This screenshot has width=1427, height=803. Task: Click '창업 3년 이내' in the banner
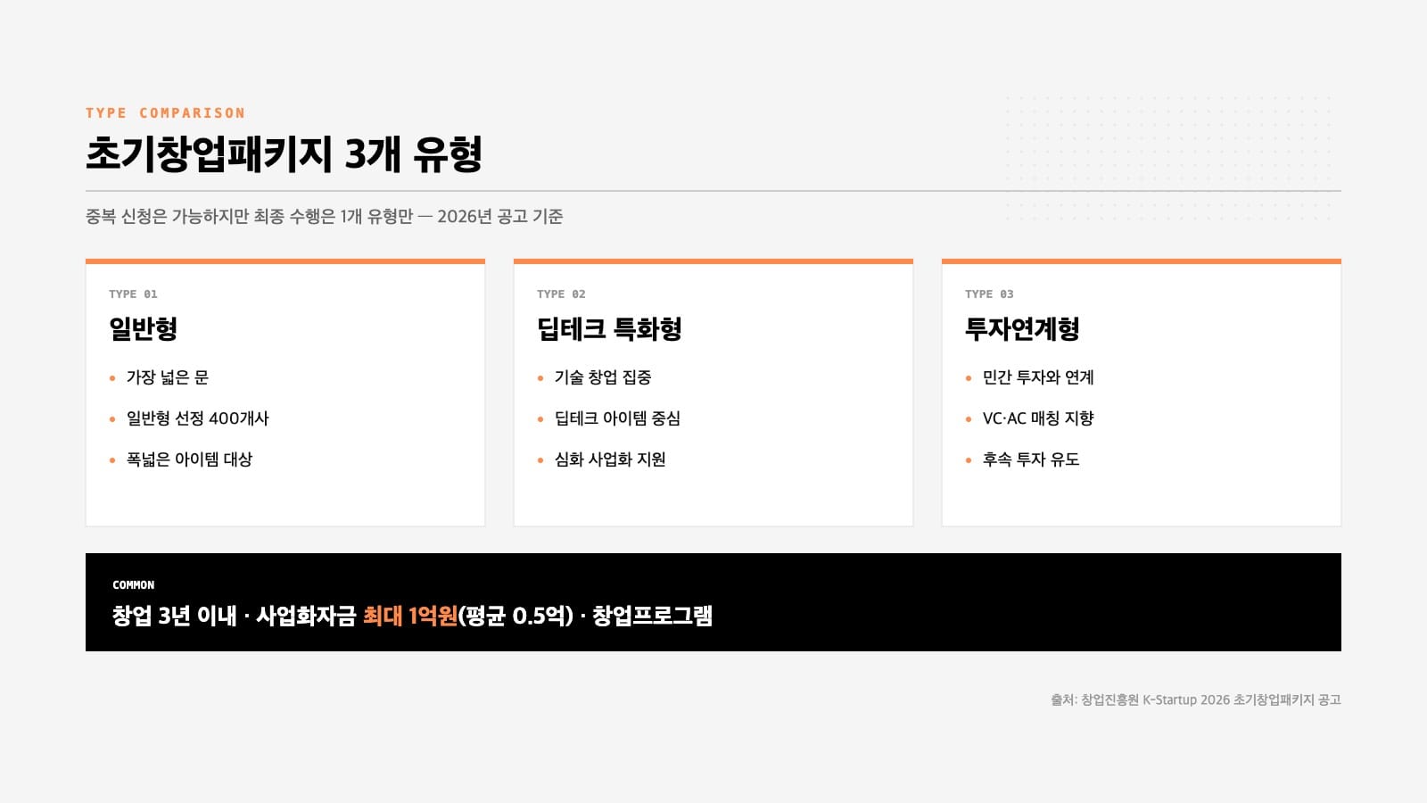[175, 616]
